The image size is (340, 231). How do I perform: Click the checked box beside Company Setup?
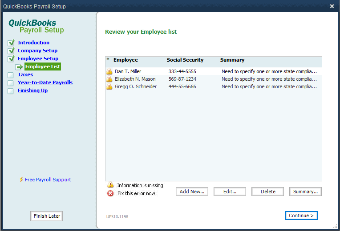[11, 51]
